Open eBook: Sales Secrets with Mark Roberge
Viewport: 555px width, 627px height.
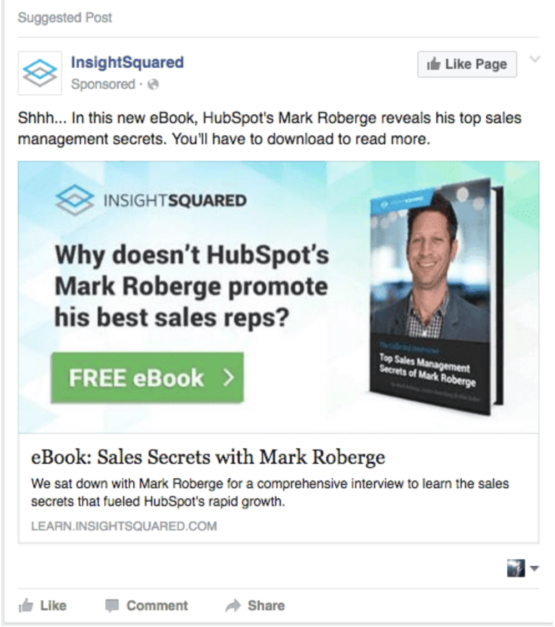pos(208,457)
